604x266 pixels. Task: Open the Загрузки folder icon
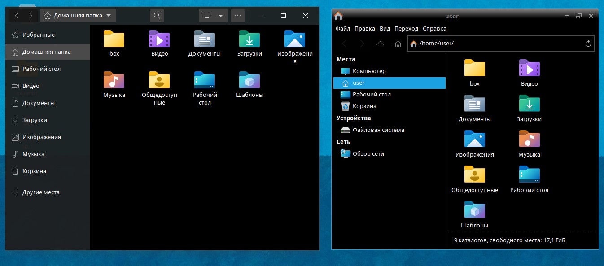click(249, 40)
